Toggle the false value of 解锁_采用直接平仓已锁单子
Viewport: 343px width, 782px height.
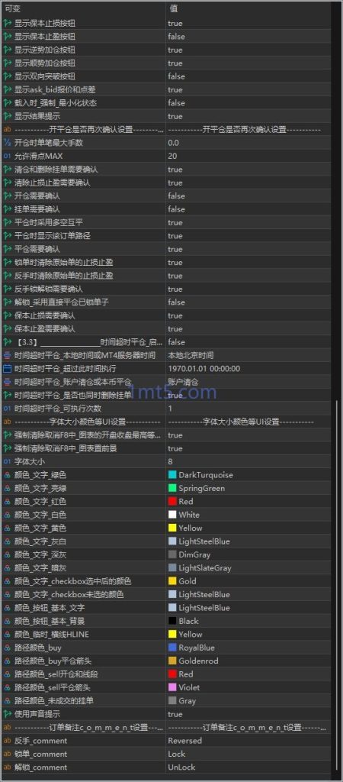(x=176, y=302)
